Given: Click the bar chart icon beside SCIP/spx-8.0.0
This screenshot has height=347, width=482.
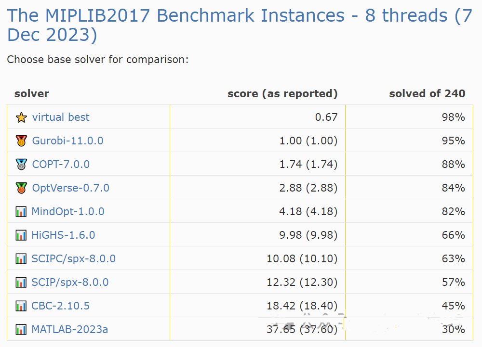Looking at the screenshot, I should (x=21, y=283).
